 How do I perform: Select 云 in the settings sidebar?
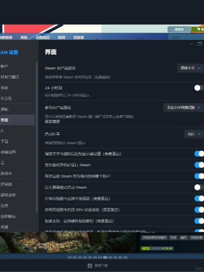2,163
